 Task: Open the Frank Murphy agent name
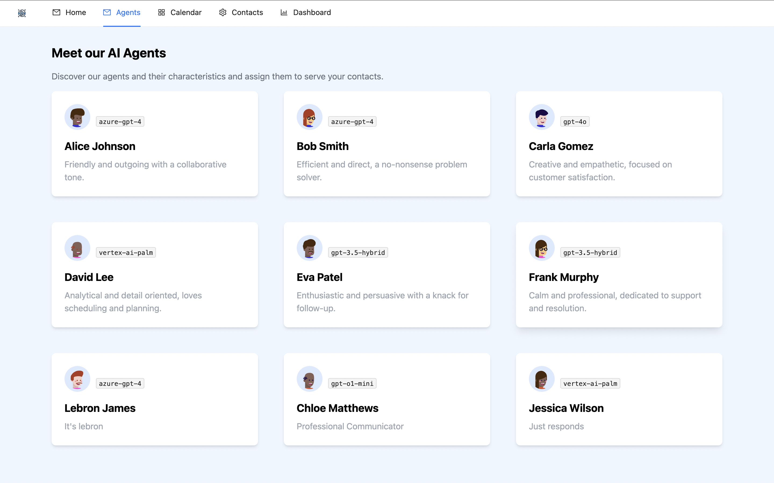pos(564,277)
